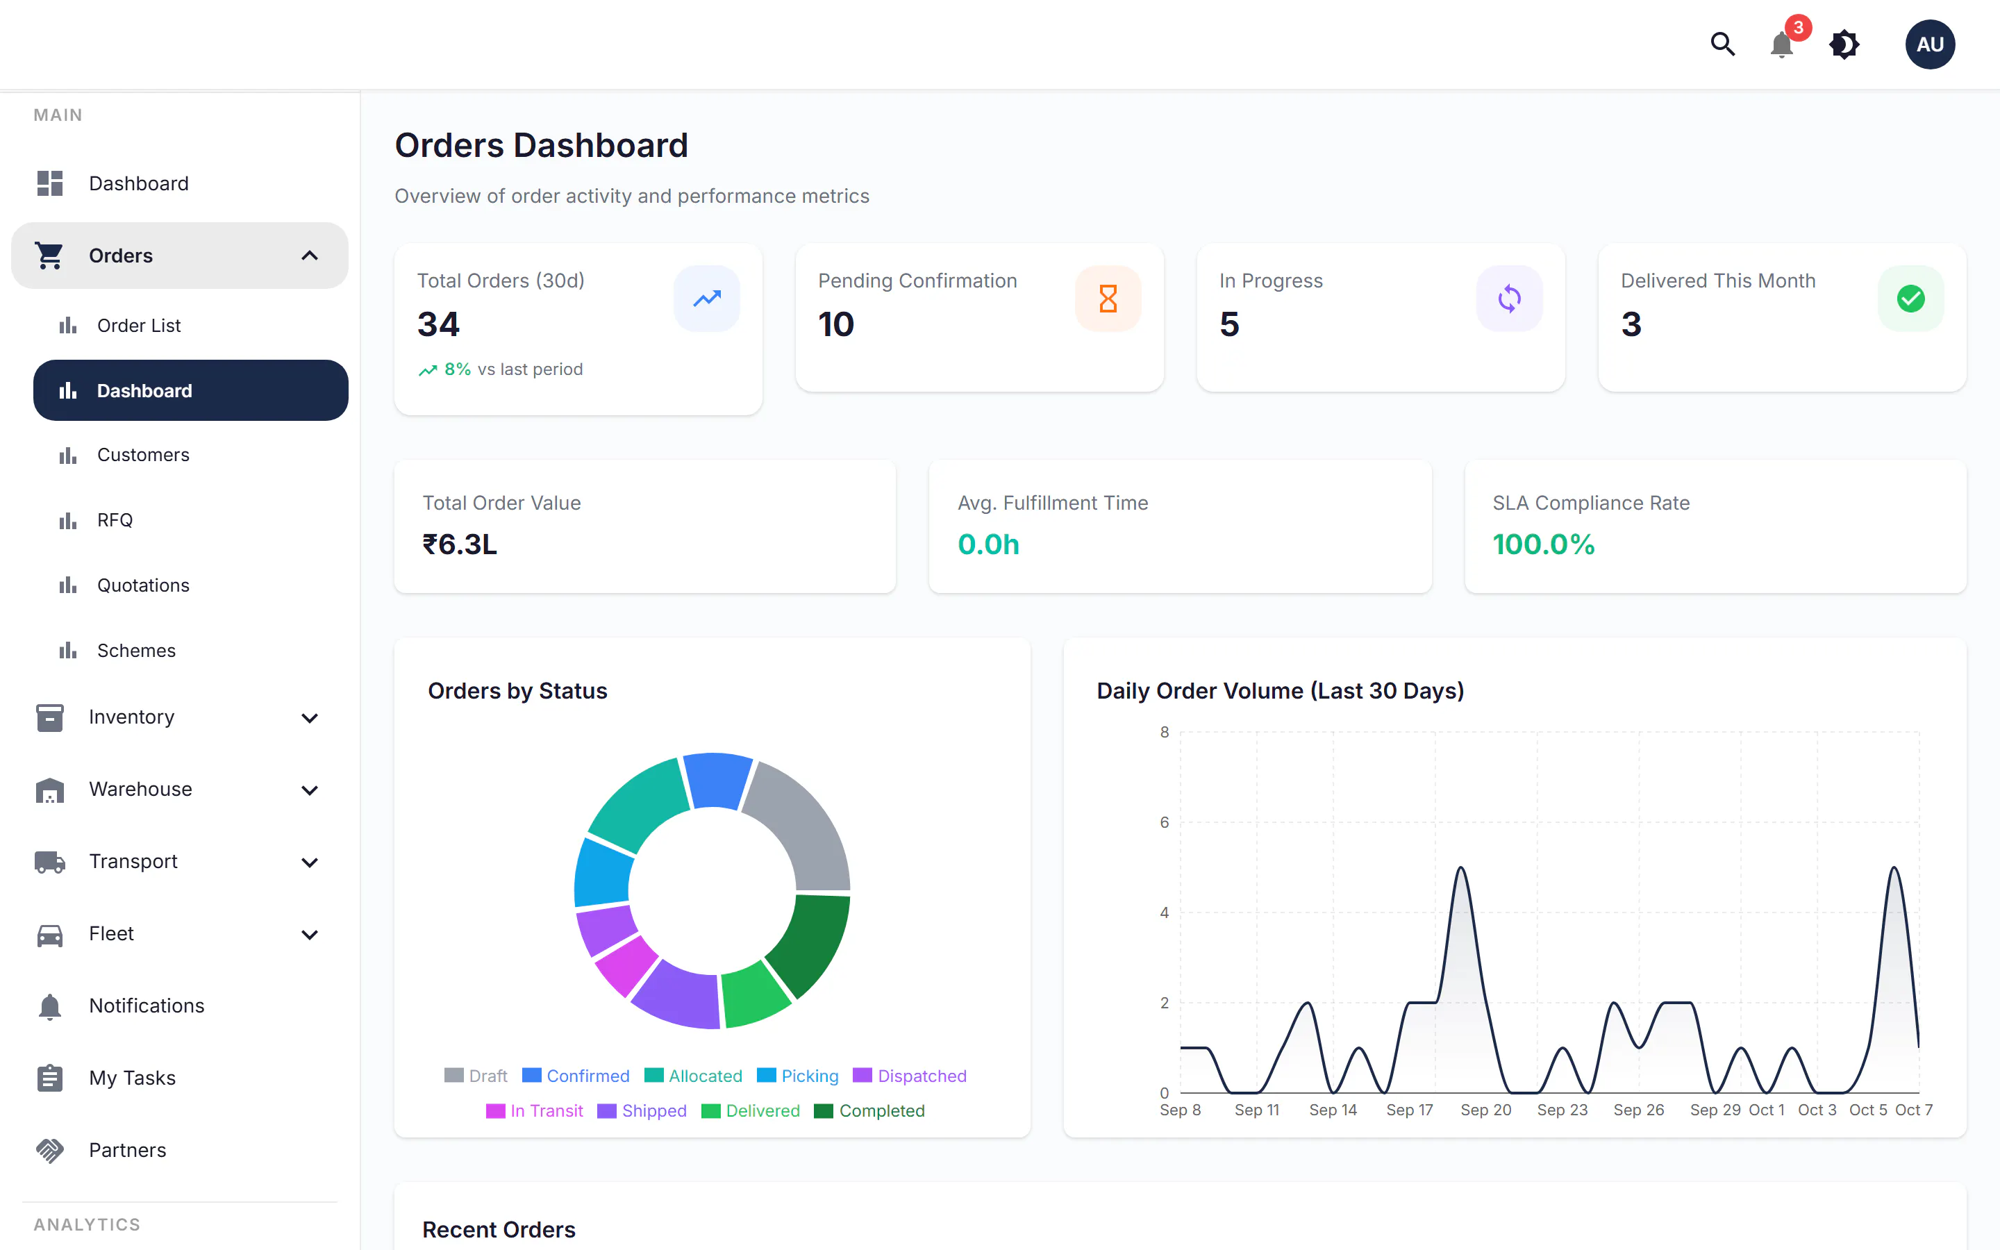Click the In Progress sync icon
Screen dimensions: 2000x1250
(x=1509, y=299)
